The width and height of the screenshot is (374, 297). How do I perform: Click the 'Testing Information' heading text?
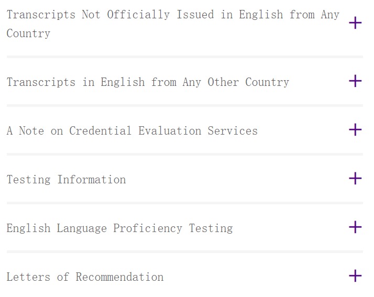[x=66, y=180]
